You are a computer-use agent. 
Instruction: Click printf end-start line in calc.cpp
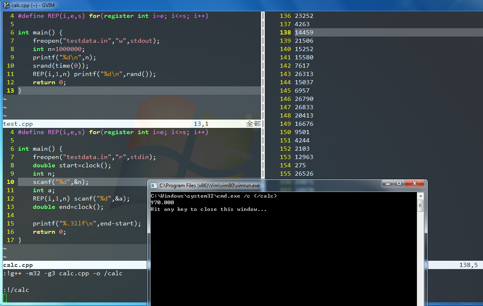coord(87,223)
